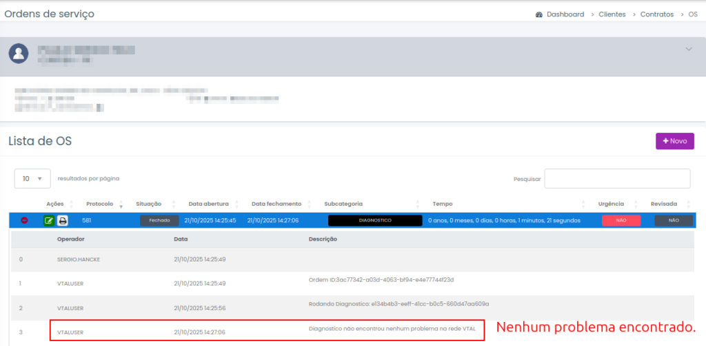This screenshot has width=706, height=346.
Task: Click the black DIAGNOSTICO subcategory label
Action: pyautogui.click(x=375, y=221)
